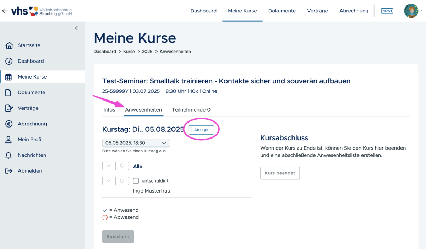Image resolution: width=426 pixels, height=249 pixels.
Task: Click the Nachrichten bell icon
Action: coord(9,155)
